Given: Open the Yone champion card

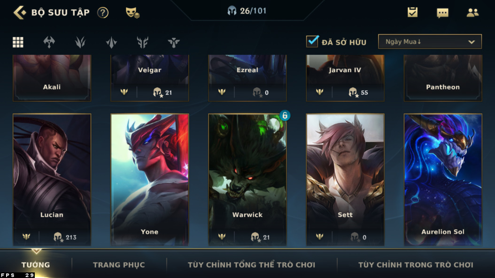Looking at the screenshot, I should pyautogui.click(x=150, y=180).
